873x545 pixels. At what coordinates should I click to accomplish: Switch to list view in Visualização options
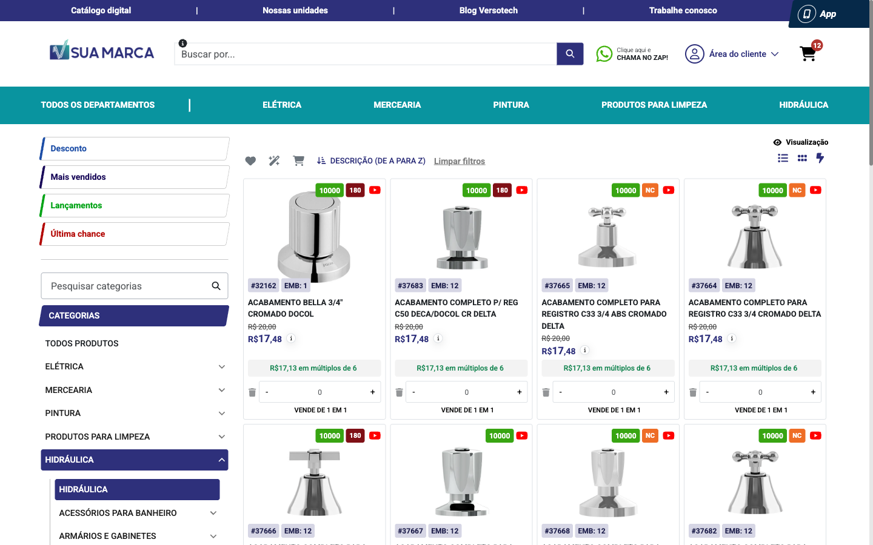coord(783,158)
